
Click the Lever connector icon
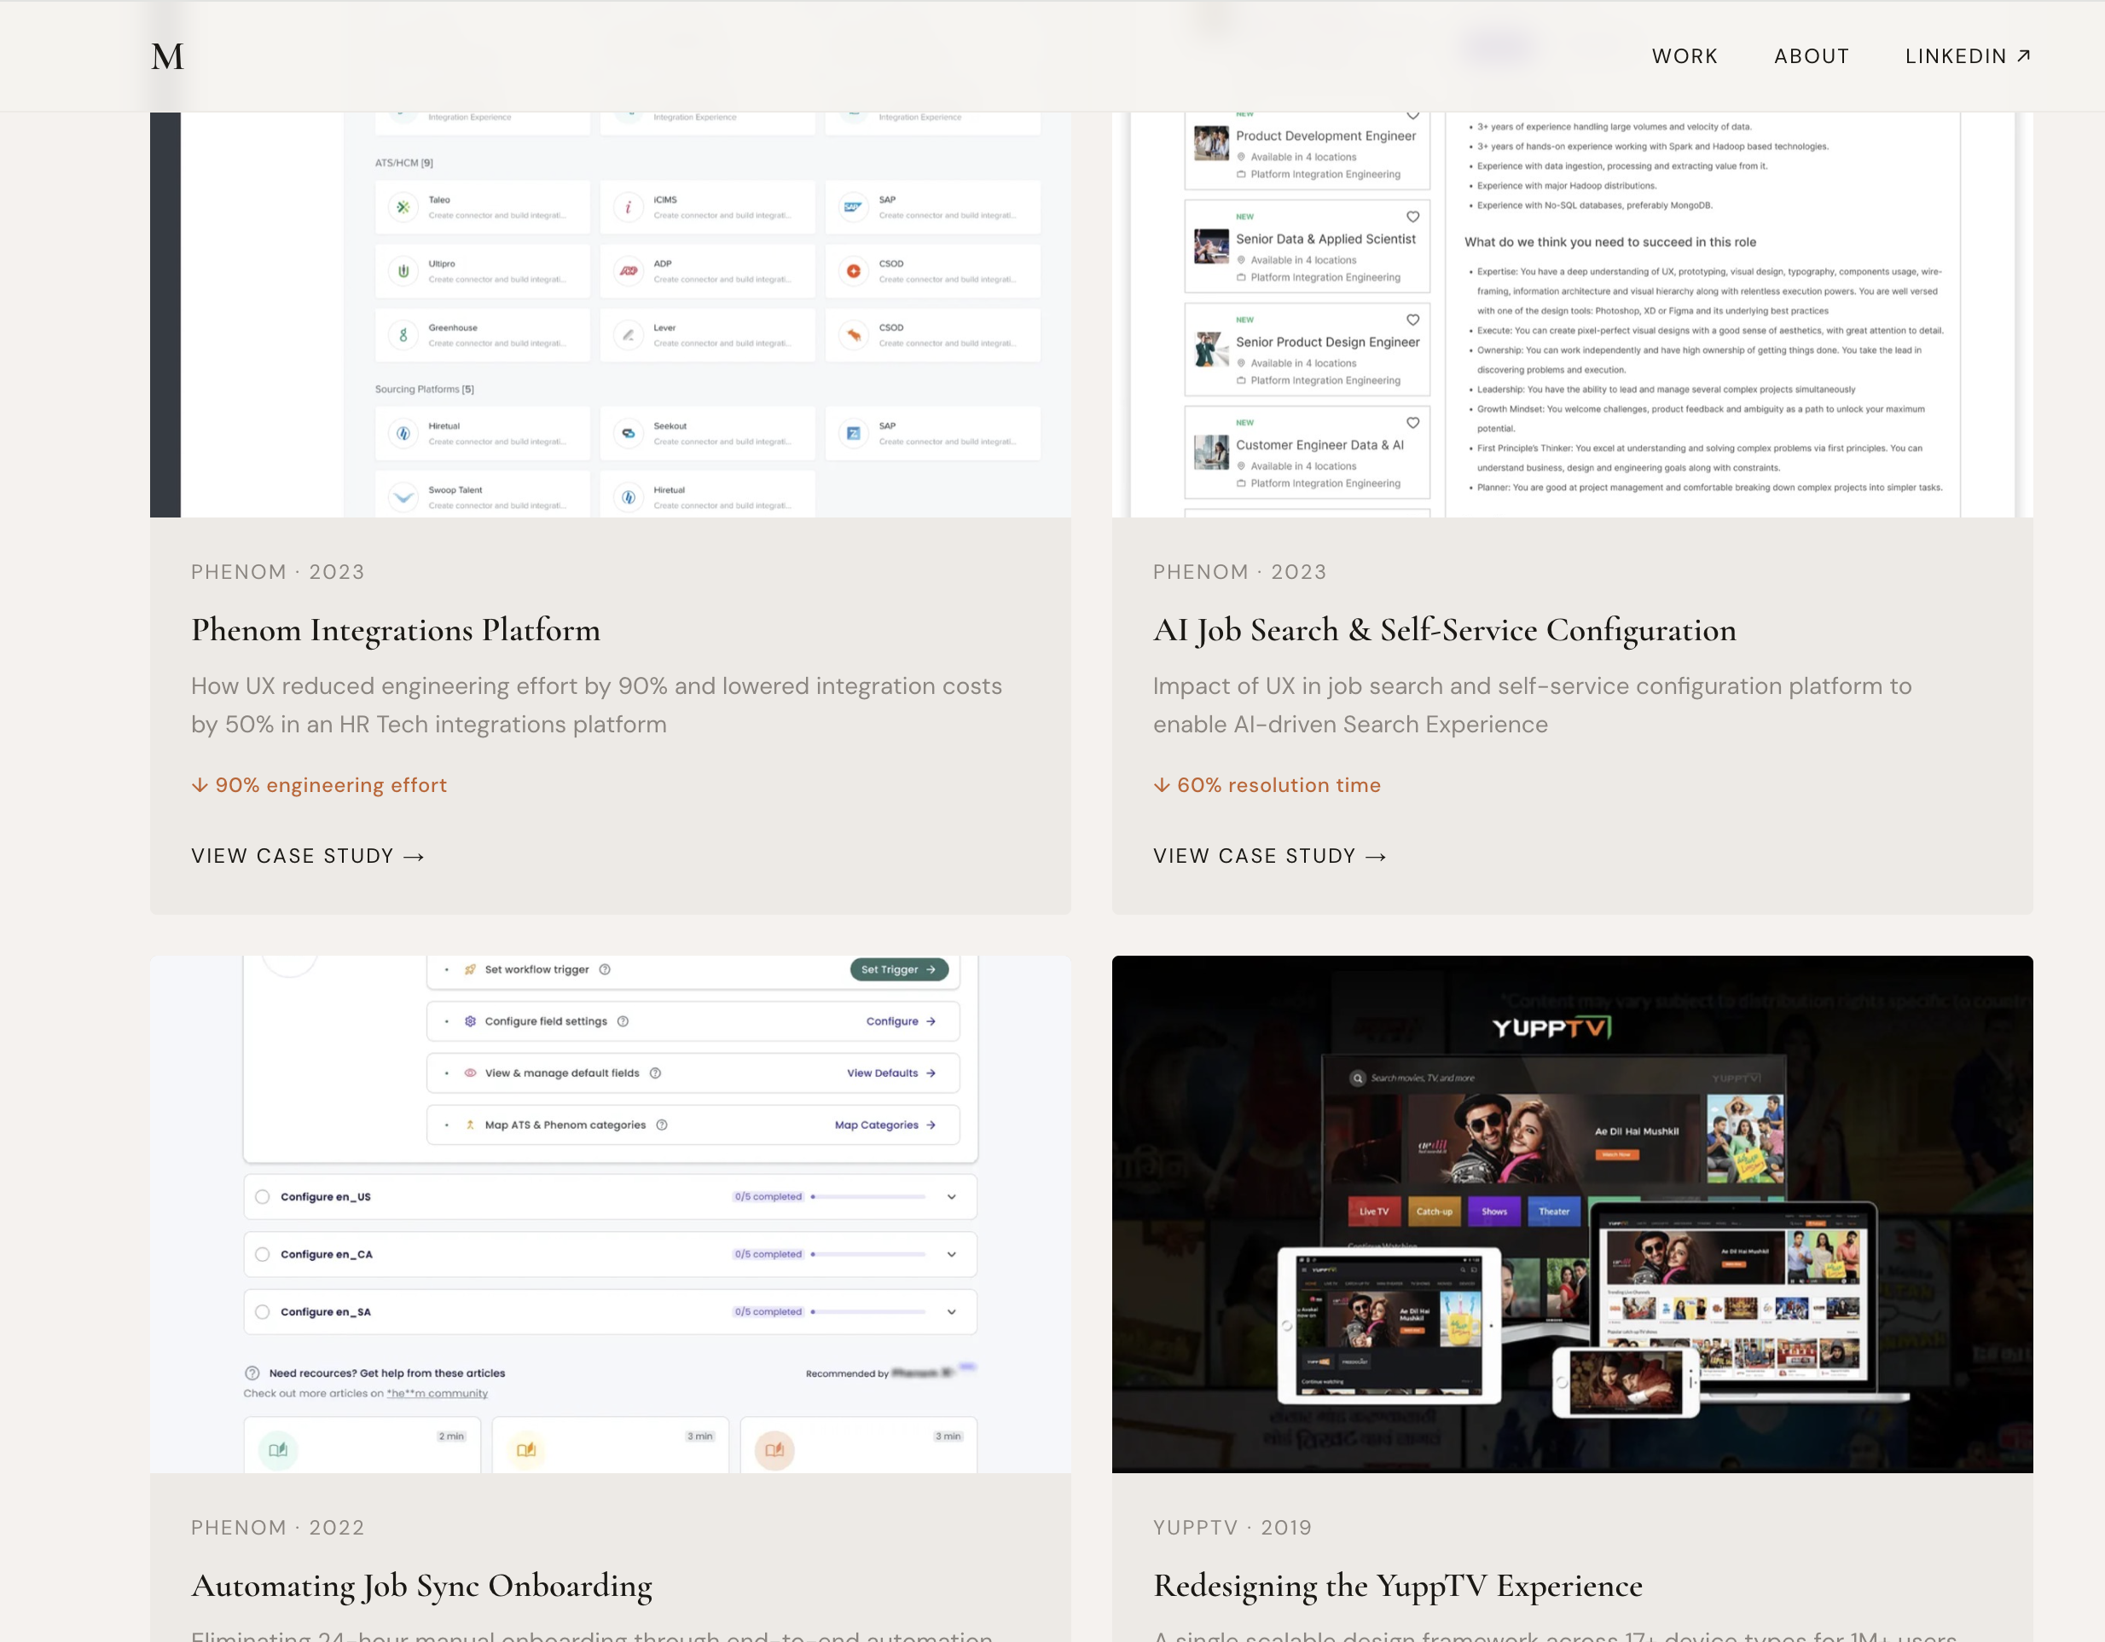629,335
